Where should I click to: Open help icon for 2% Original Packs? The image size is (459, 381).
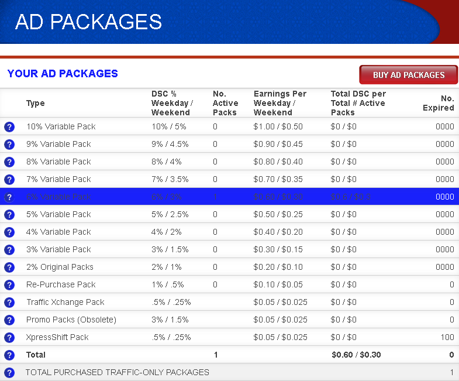[x=9, y=267]
